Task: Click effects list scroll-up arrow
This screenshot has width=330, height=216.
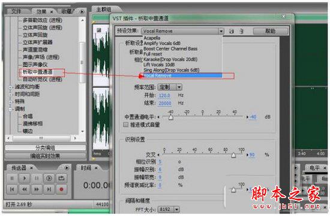Action: (83, 20)
